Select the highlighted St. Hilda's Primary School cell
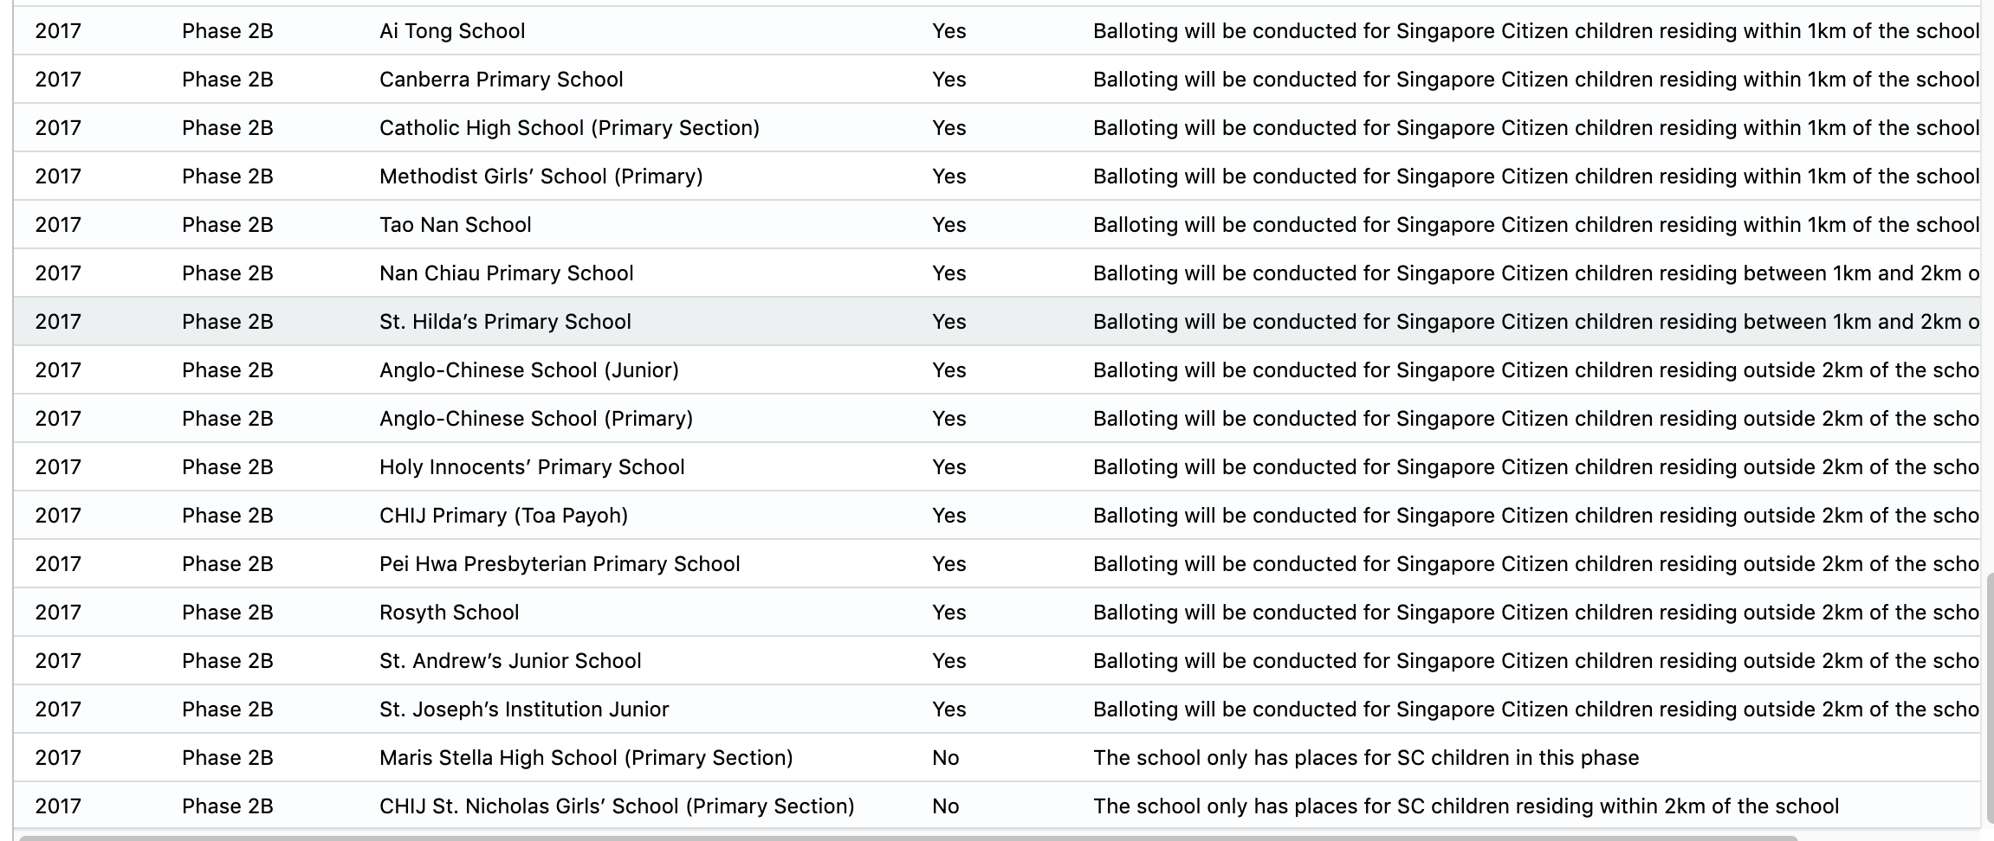1994x841 pixels. pyautogui.click(x=505, y=322)
